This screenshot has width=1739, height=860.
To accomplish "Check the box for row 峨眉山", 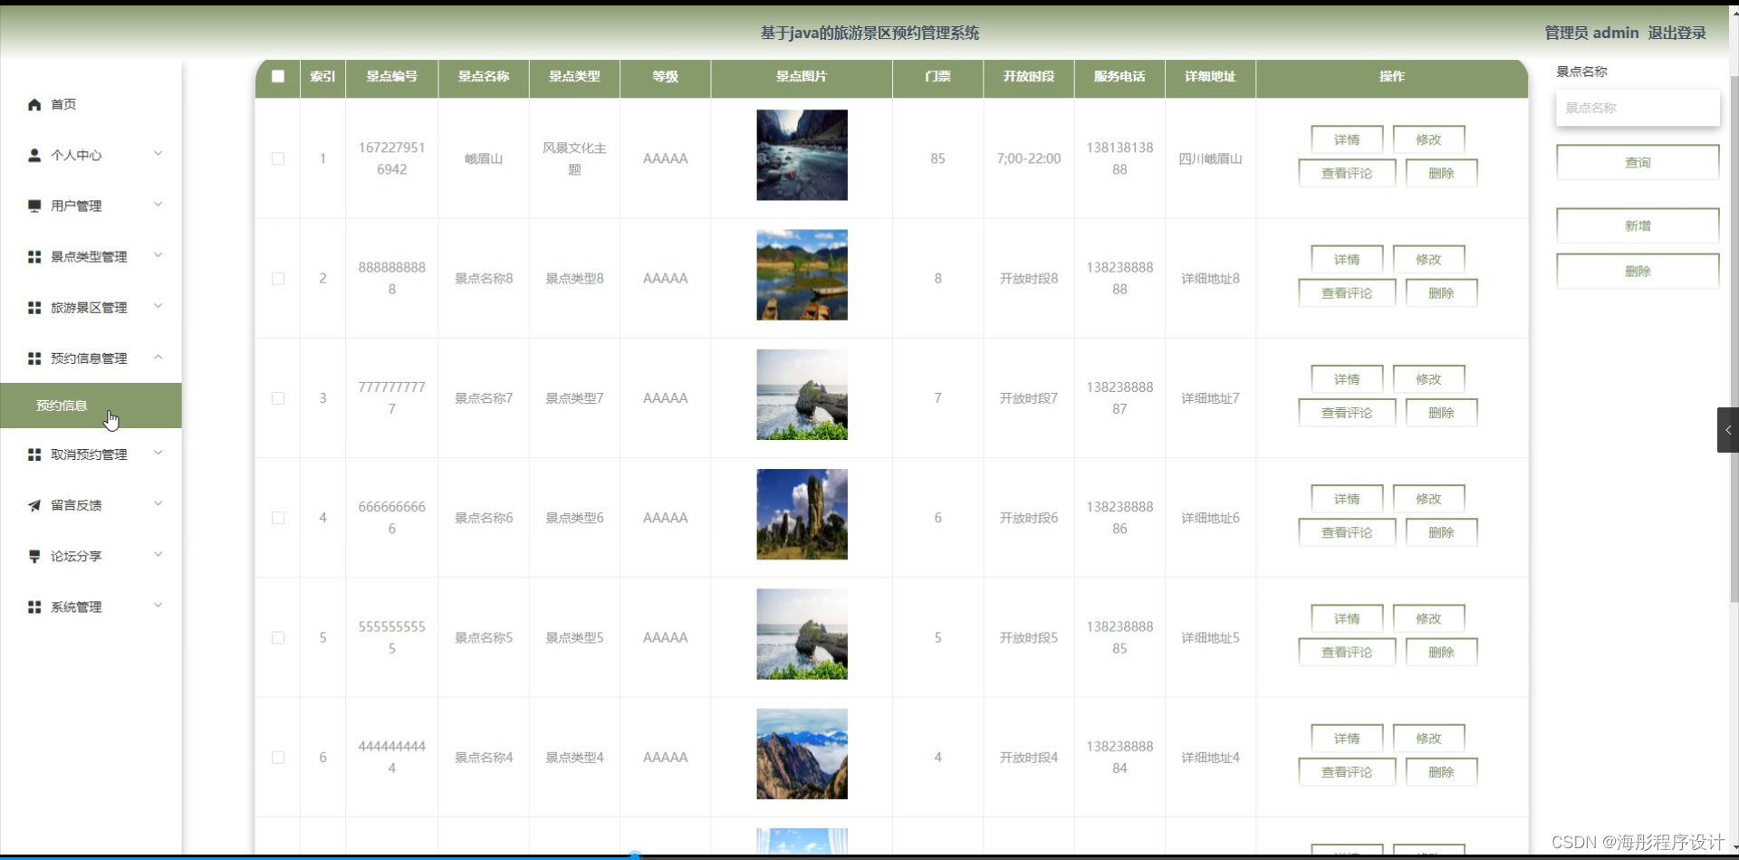I will [278, 158].
